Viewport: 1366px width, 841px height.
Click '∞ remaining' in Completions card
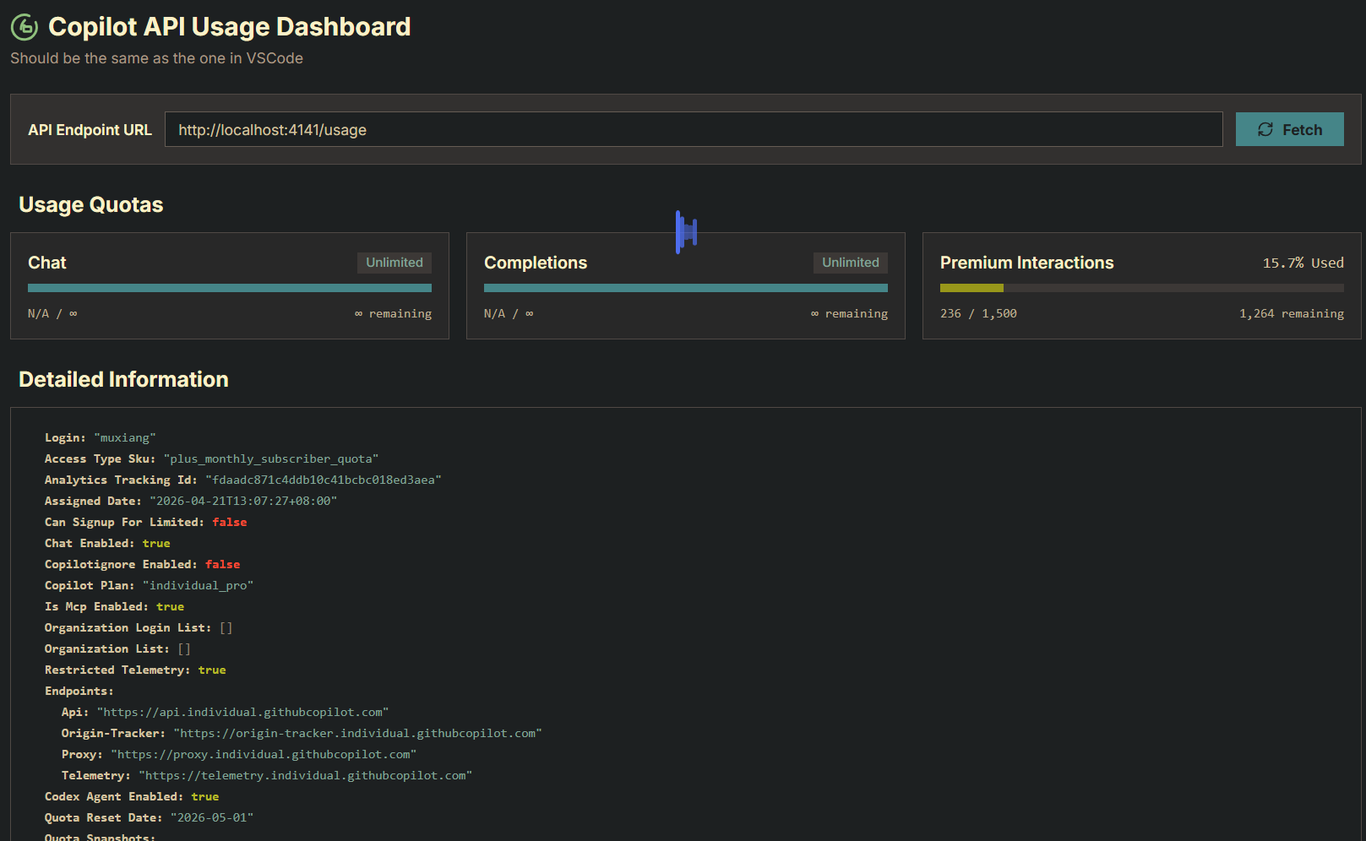tap(849, 313)
